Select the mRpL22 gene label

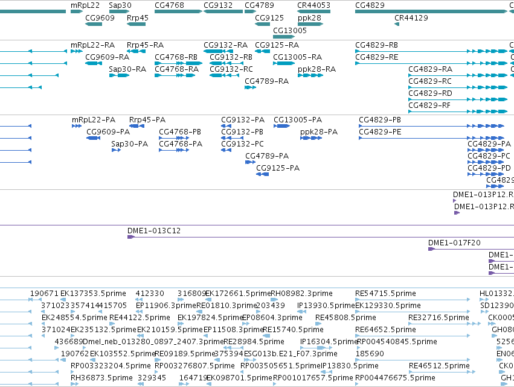click(x=85, y=5)
